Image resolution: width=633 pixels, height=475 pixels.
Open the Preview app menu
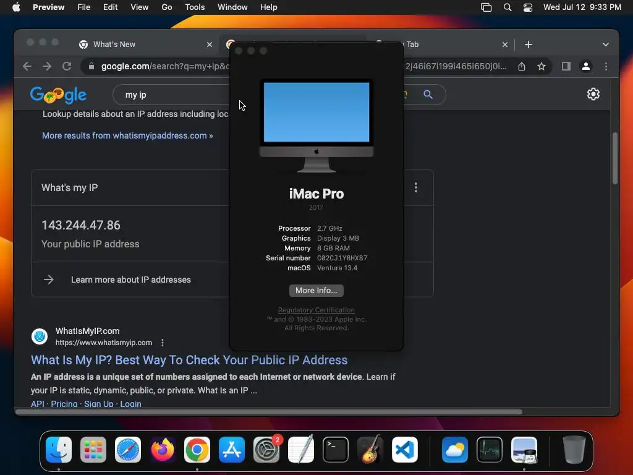pos(48,7)
